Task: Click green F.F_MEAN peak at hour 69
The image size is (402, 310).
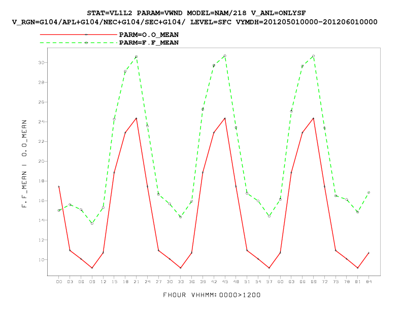Action: 314,56
